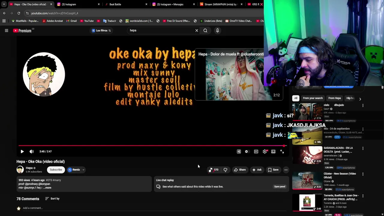Open options for AY CHUCHI video
This screenshot has width=384, height=216.
(363, 196)
